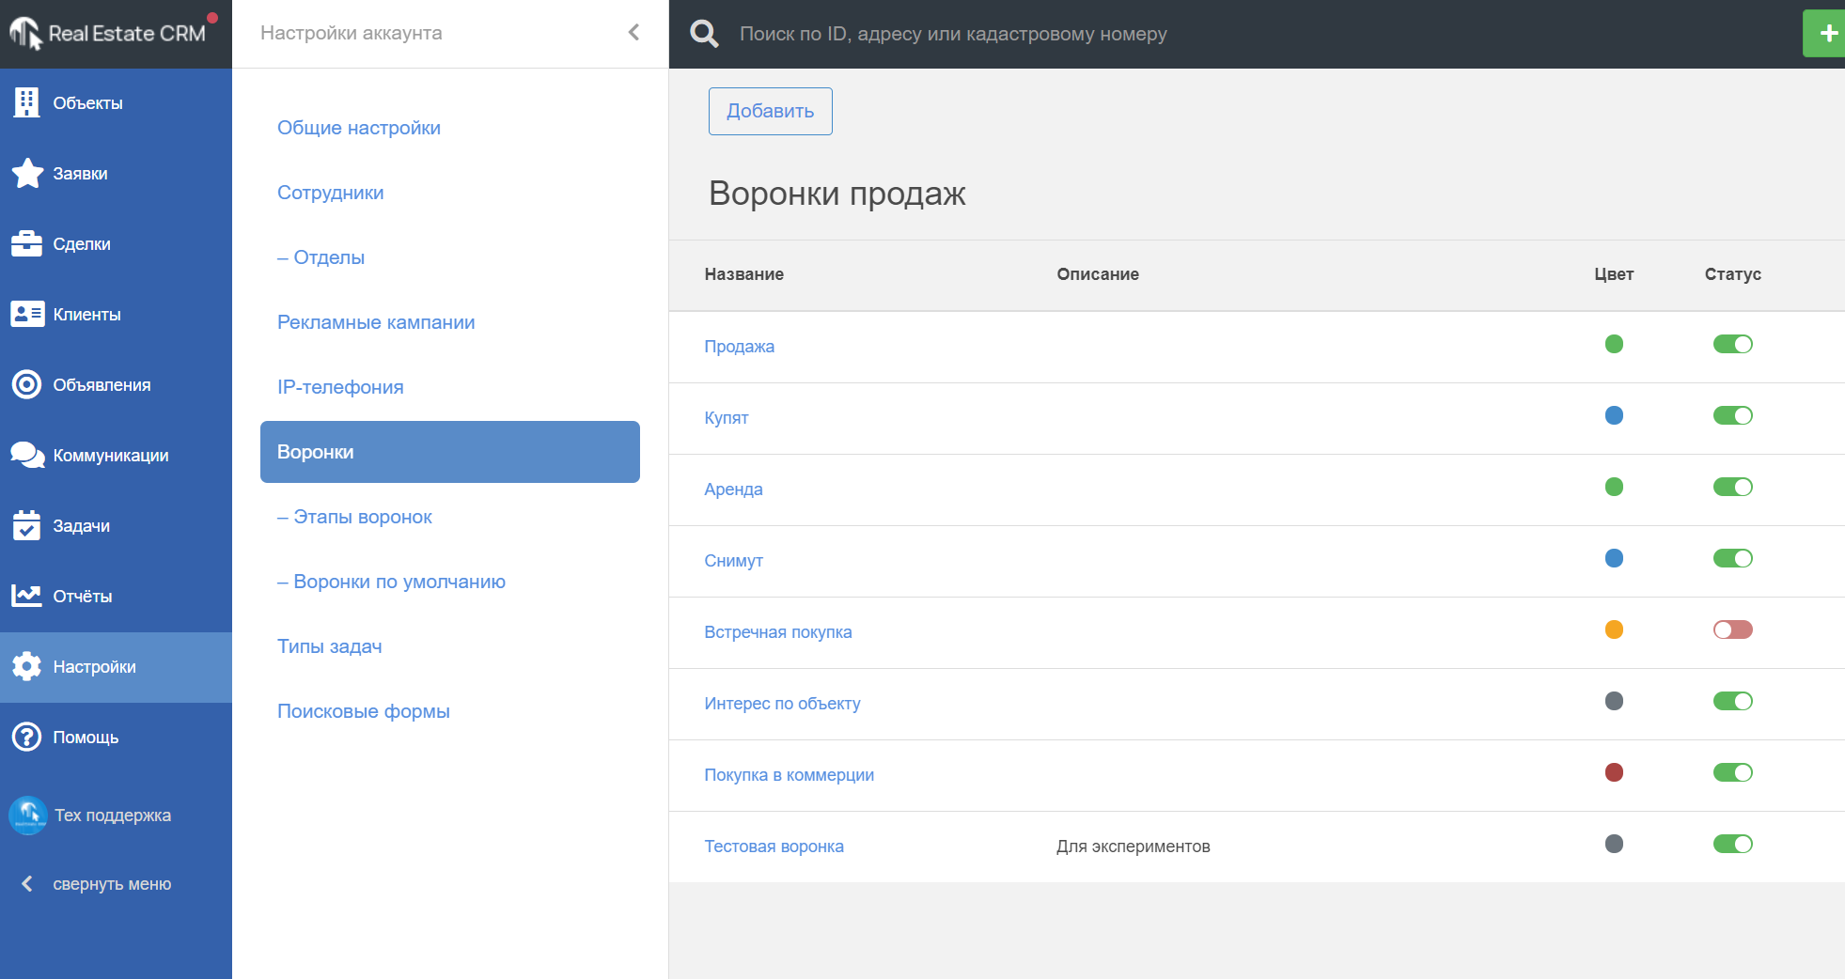Click the Объявления target icon
1845x979 pixels.
coord(26,384)
